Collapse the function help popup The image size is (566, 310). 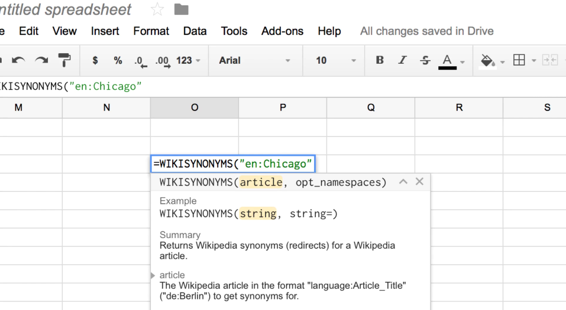403,182
